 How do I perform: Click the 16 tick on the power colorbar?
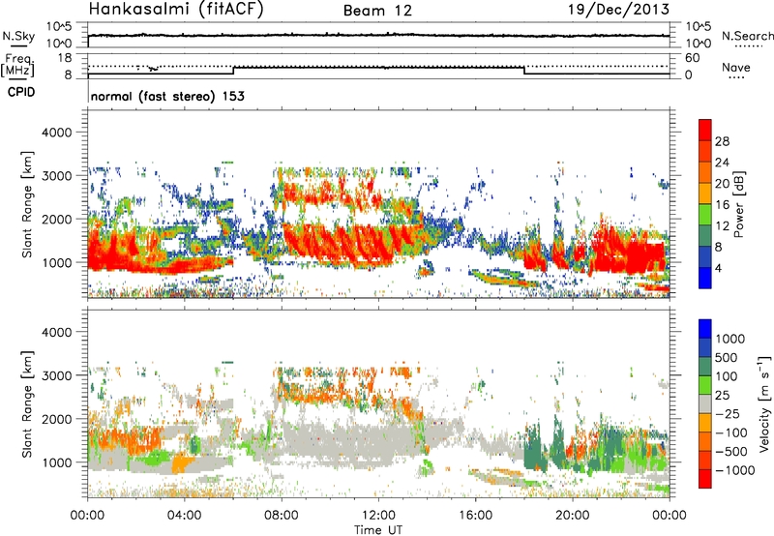click(x=722, y=205)
